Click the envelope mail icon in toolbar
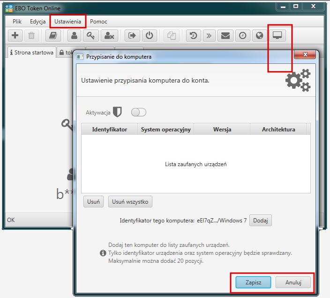Image resolution: width=330 pixels, height=298 pixels. pyautogui.click(x=225, y=35)
